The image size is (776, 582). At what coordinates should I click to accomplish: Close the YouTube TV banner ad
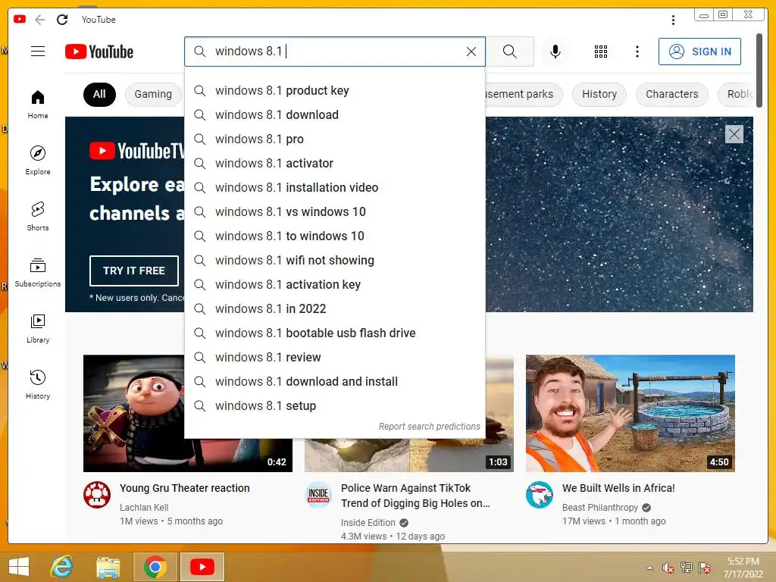[734, 133]
